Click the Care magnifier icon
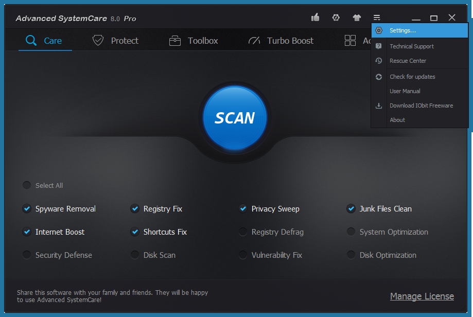Screen dimensions: 473x317 (31, 41)
